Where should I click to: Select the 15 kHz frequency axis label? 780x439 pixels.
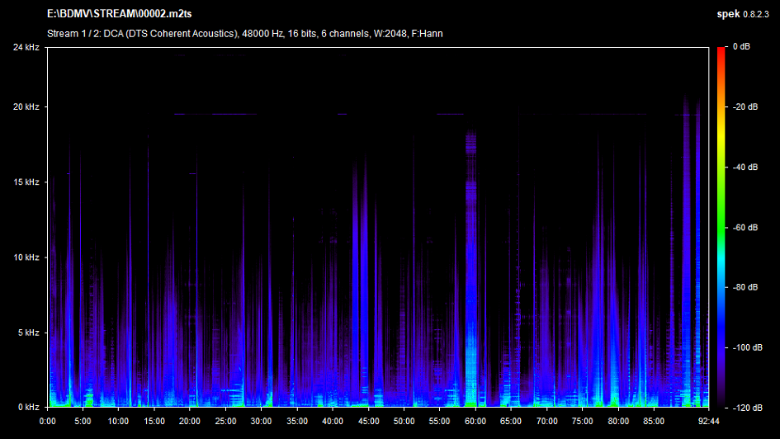click(x=26, y=182)
